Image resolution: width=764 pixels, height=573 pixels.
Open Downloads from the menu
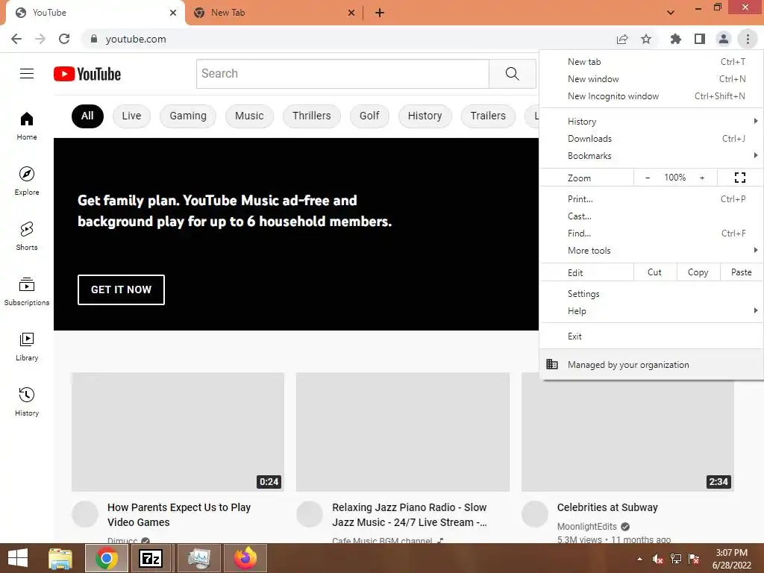click(x=651, y=139)
